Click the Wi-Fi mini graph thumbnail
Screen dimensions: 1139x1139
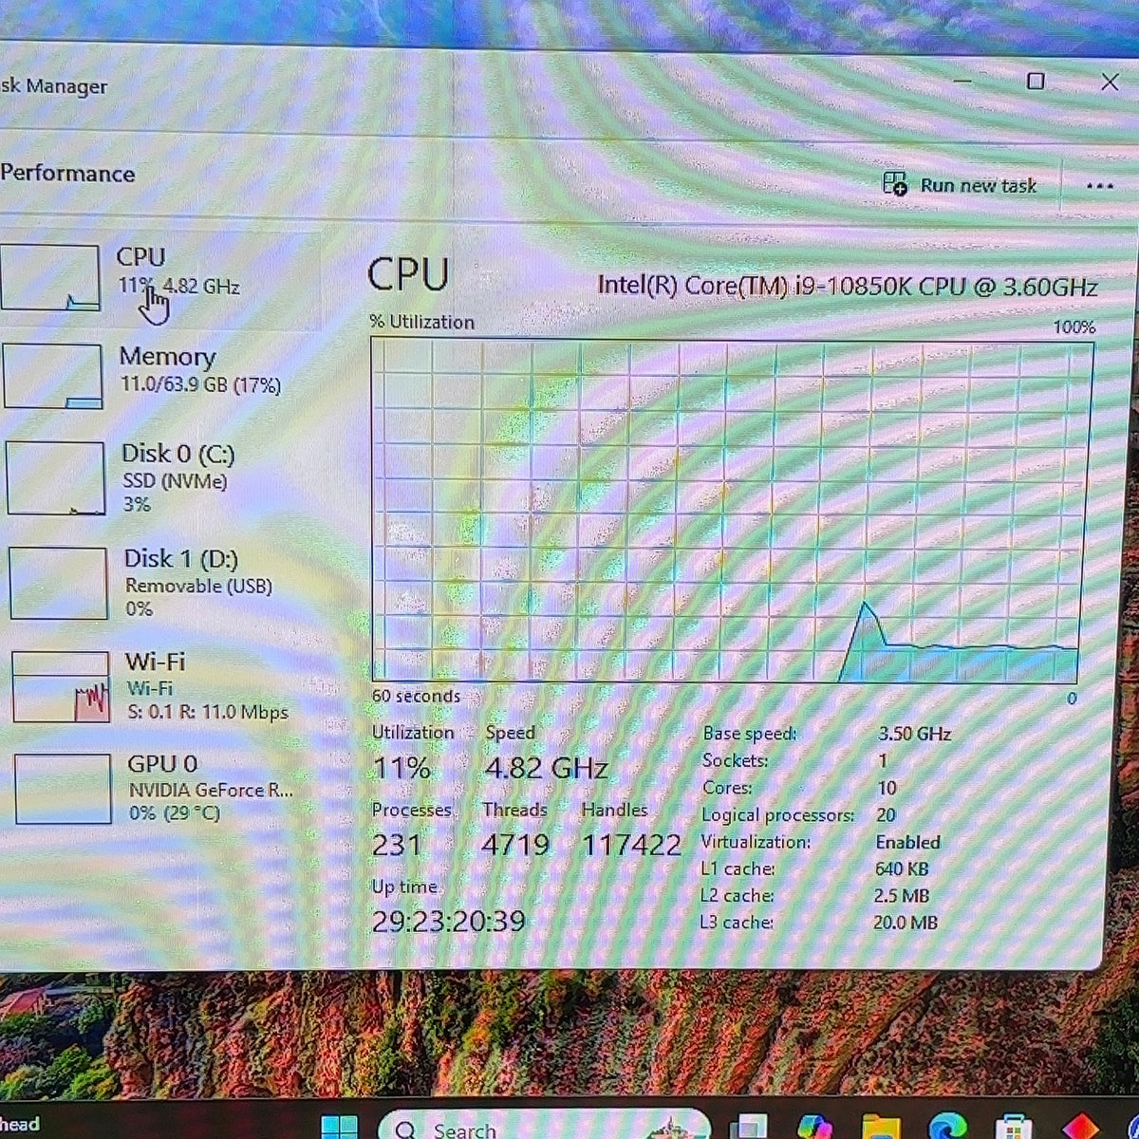point(61,686)
